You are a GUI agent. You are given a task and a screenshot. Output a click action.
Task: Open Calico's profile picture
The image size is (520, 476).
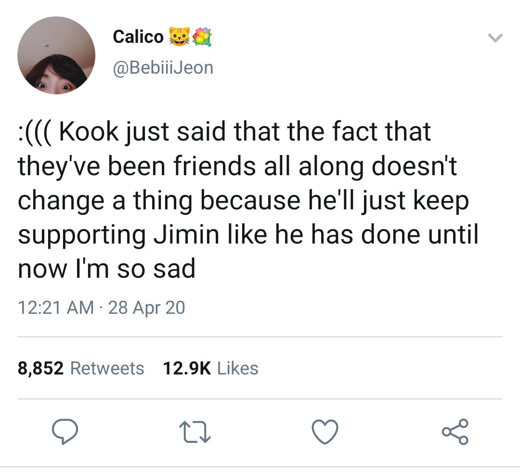tap(56, 55)
